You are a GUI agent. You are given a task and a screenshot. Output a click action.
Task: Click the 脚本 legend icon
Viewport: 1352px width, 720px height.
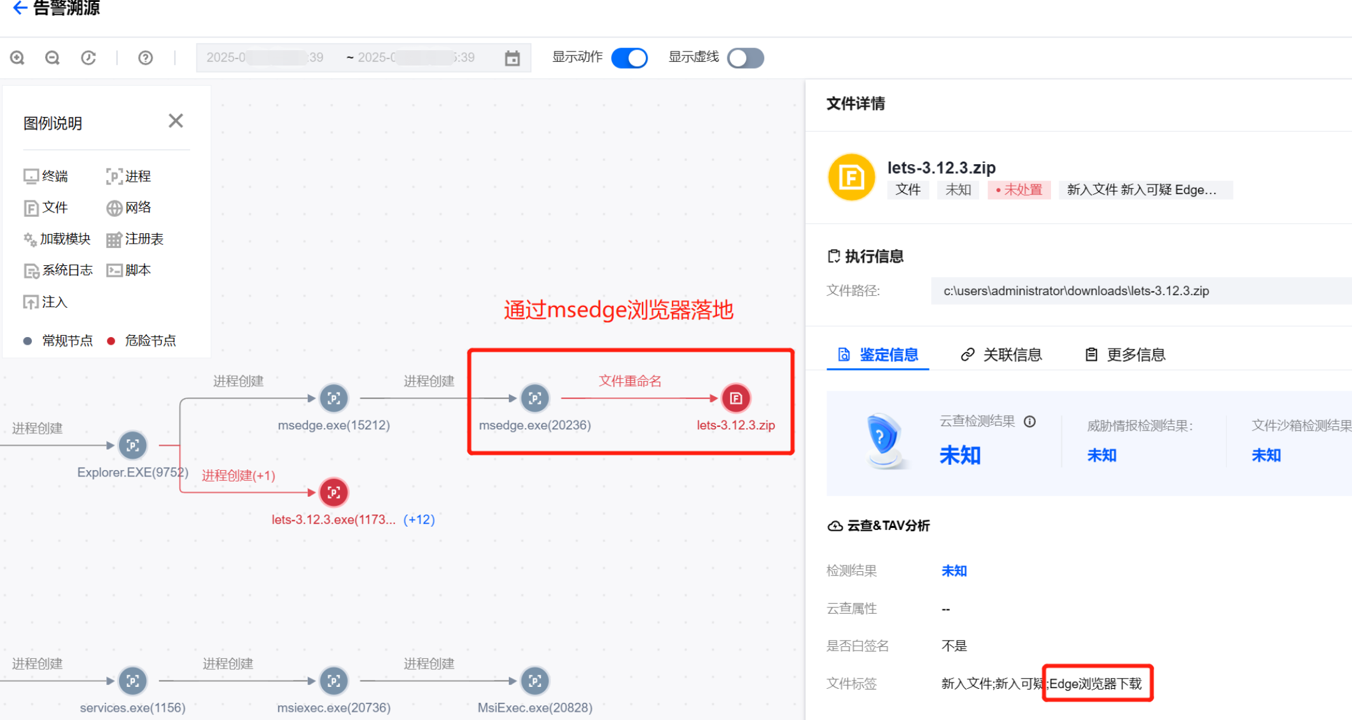pyautogui.click(x=114, y=270)
